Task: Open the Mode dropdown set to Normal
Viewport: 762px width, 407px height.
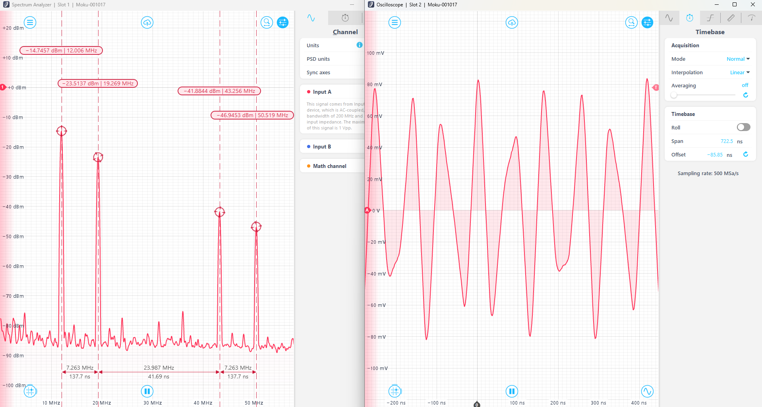Action: tap(737, 59)
